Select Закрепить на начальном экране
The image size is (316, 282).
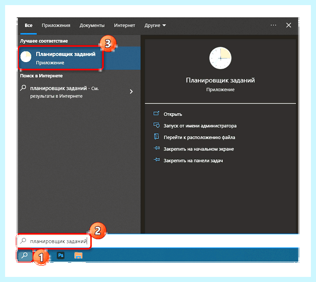pyautogui.click(x=198, y=149)
